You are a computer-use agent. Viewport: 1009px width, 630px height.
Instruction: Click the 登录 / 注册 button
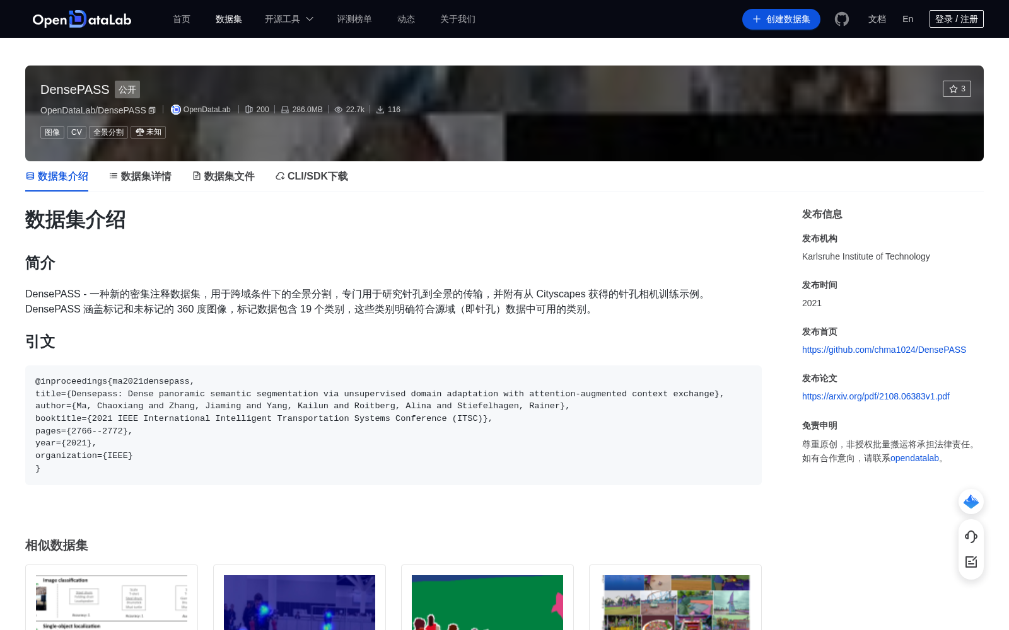coord(957,19)
